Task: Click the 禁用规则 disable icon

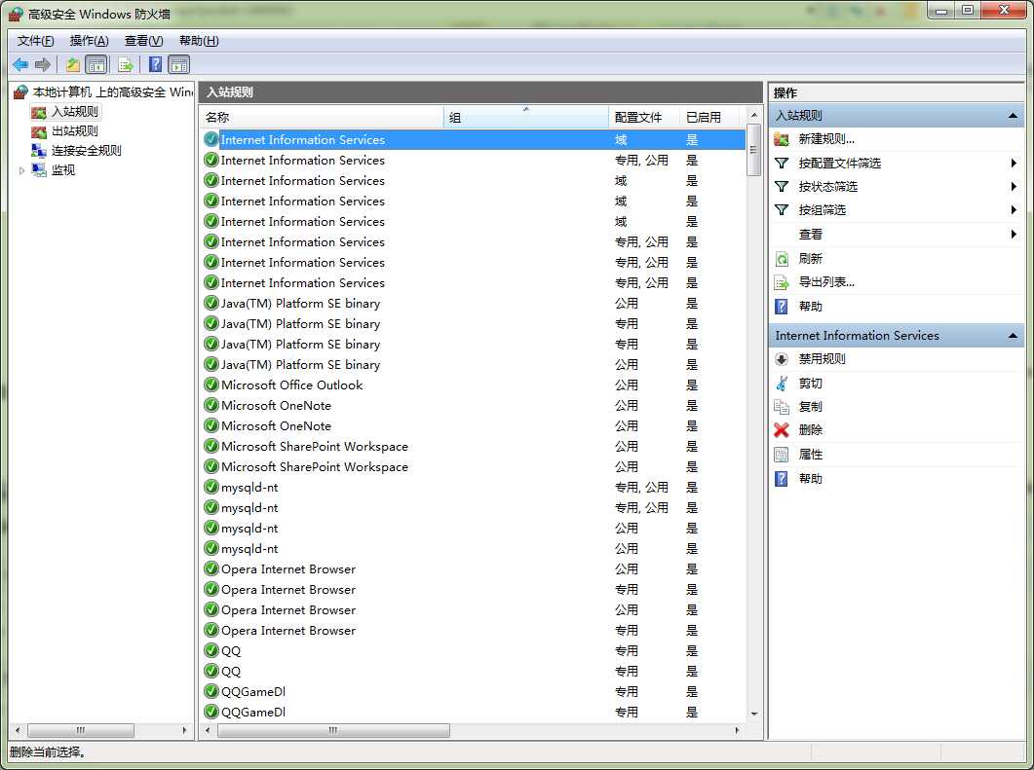Action: pyautogui.click(x=782, y=359)
